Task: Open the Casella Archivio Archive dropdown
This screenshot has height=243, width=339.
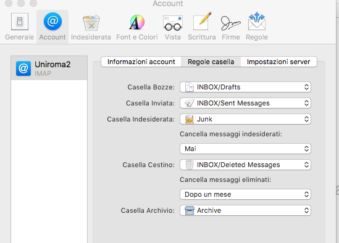Action: point(245,210)
